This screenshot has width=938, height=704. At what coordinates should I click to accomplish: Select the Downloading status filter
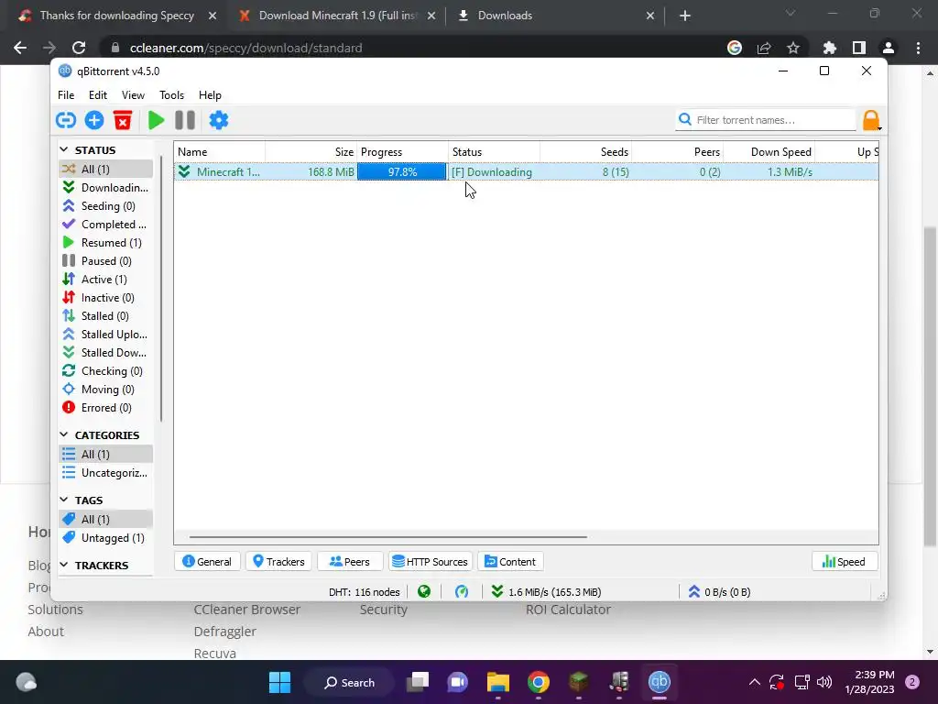click(x=106, y=187)
